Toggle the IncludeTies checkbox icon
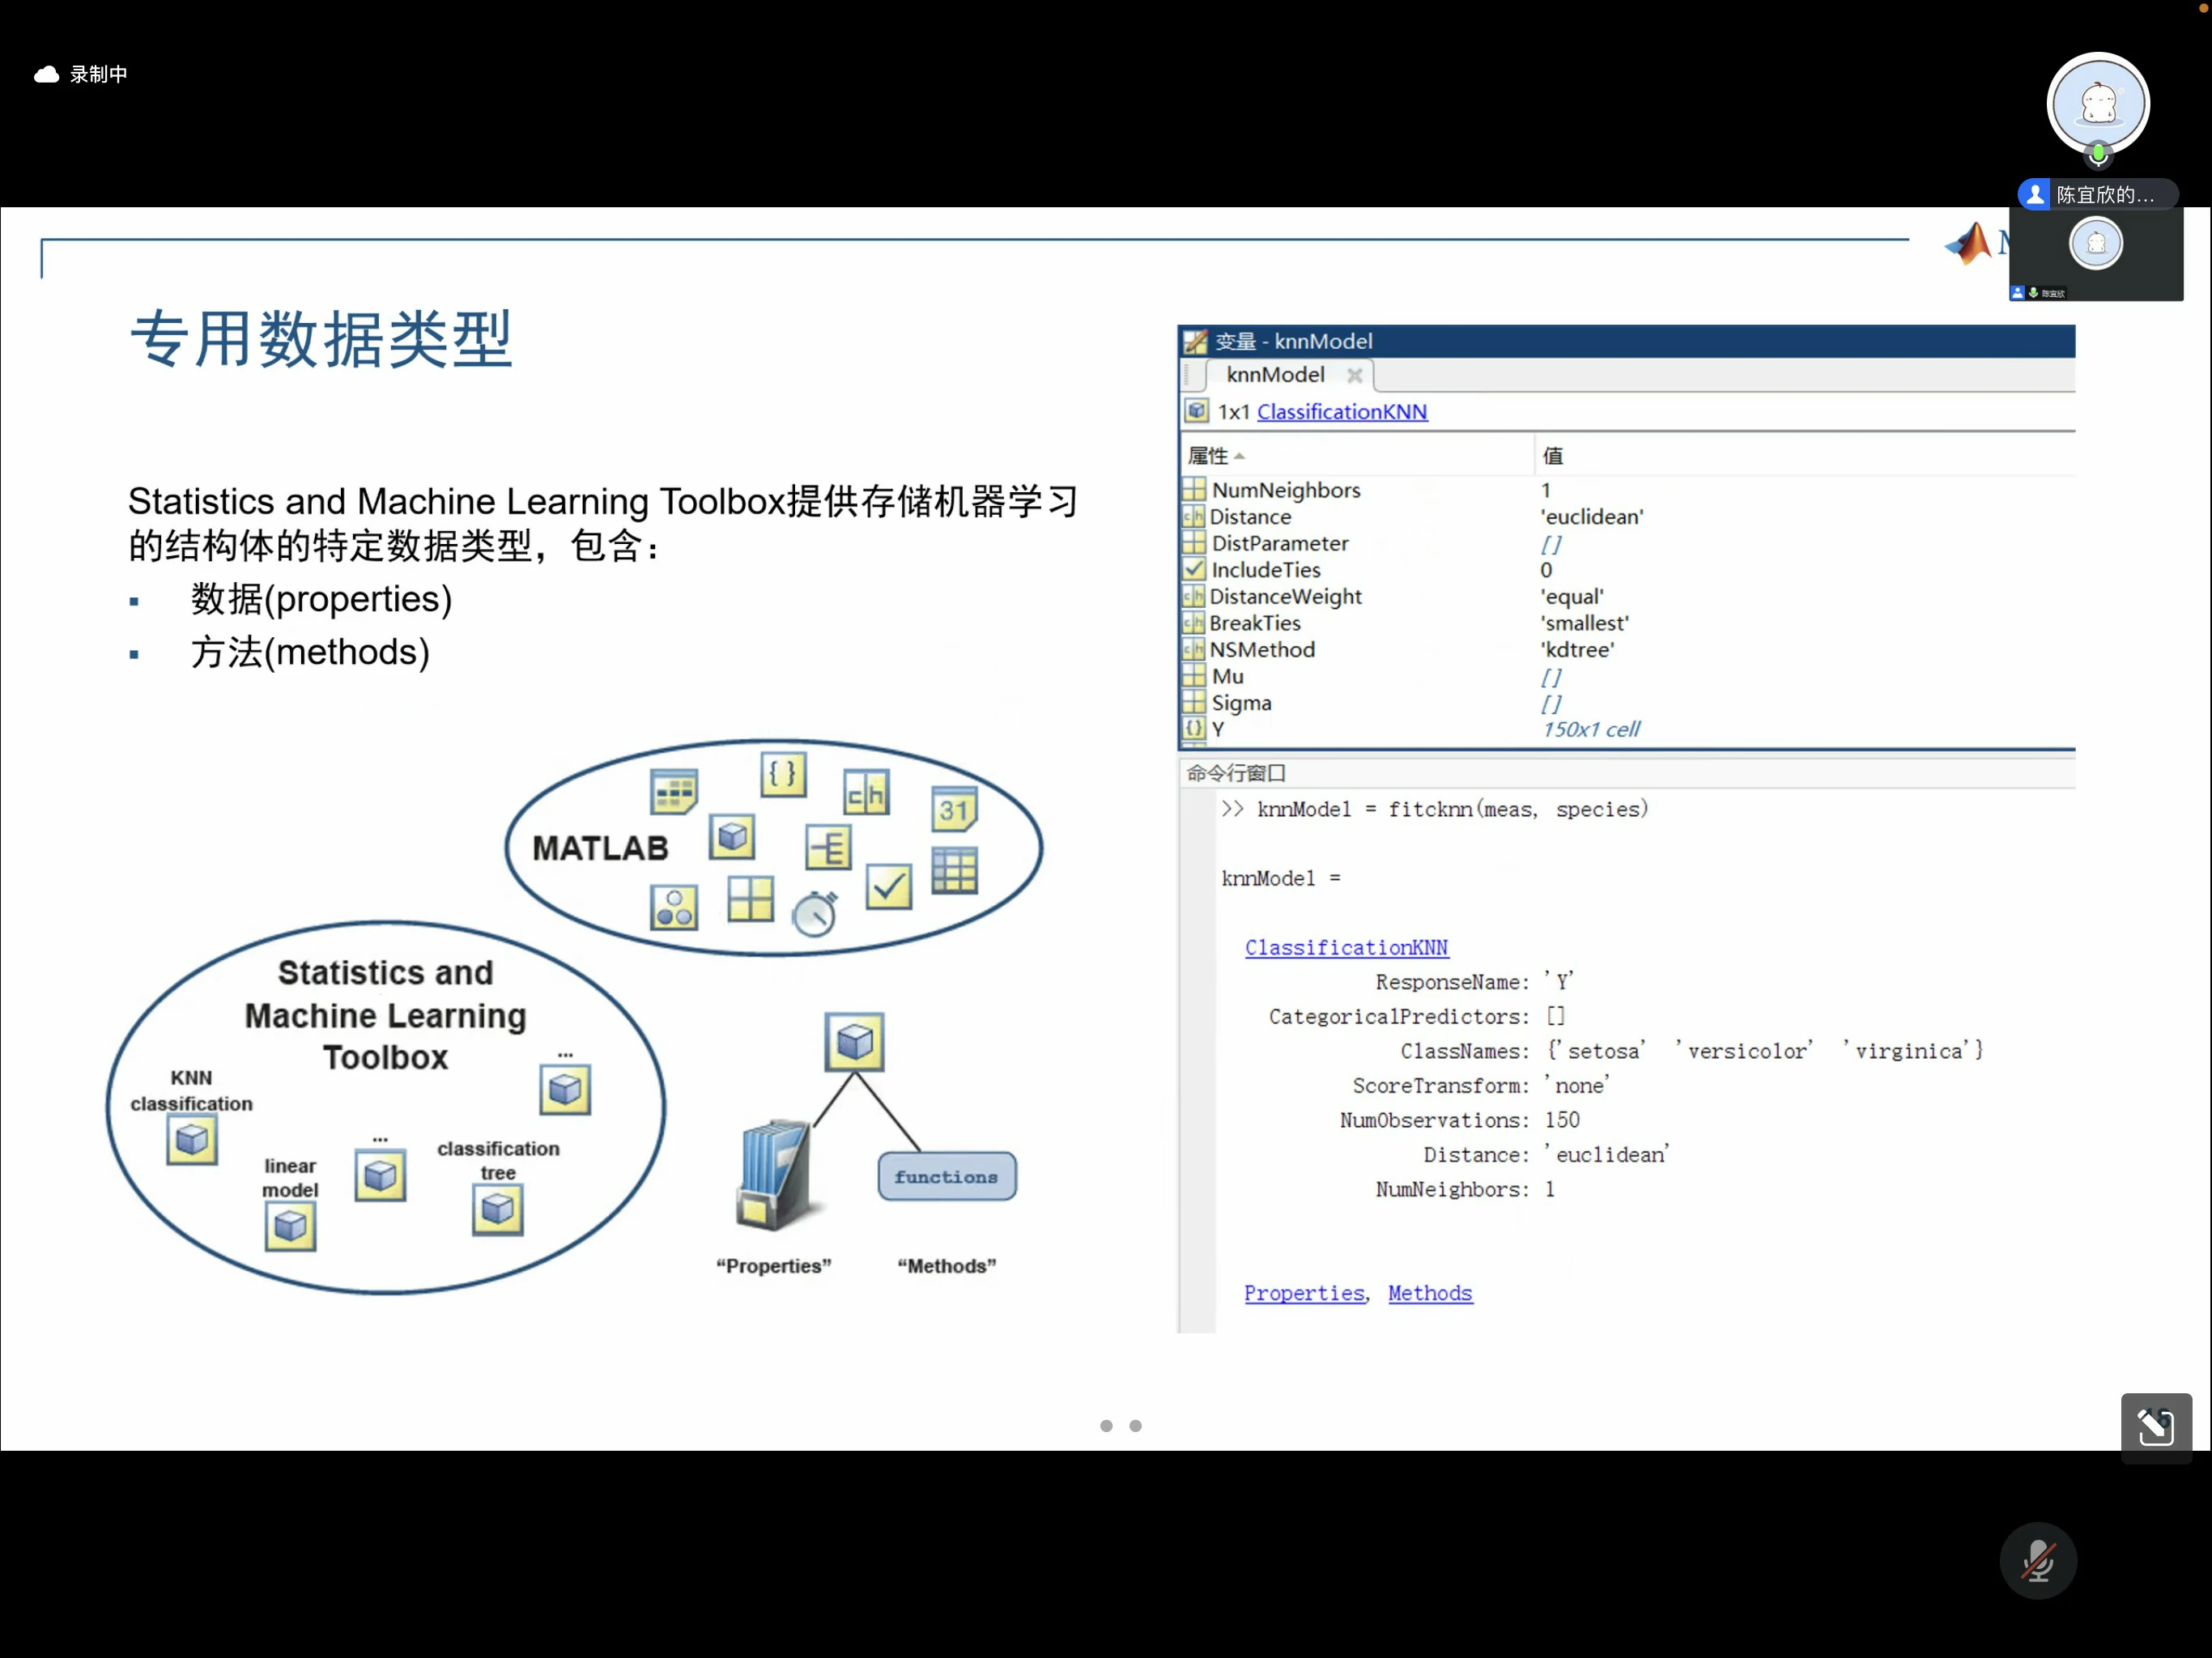 tap(1193, 570)
